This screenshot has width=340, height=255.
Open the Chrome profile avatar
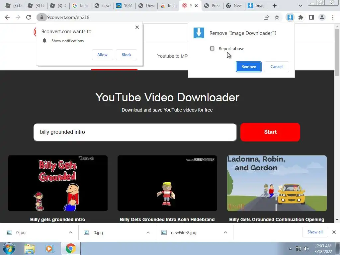[x=322, y=17]
